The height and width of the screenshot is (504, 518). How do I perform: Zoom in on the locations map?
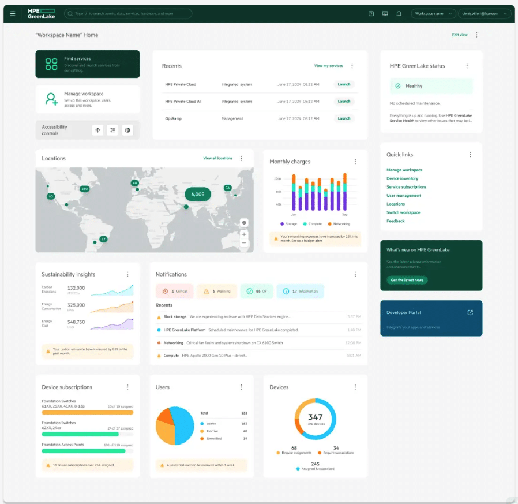click(244, 234)
